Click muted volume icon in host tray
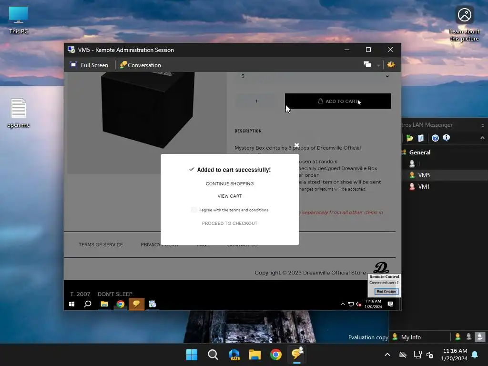 tap(430, 355)
